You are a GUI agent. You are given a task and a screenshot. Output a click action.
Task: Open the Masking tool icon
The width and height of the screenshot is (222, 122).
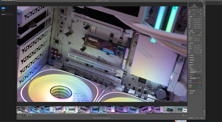point(204,9)
